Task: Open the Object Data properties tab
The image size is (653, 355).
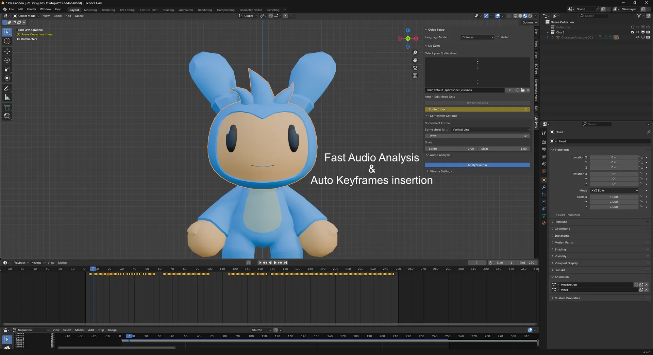Action: pos(544,216)
